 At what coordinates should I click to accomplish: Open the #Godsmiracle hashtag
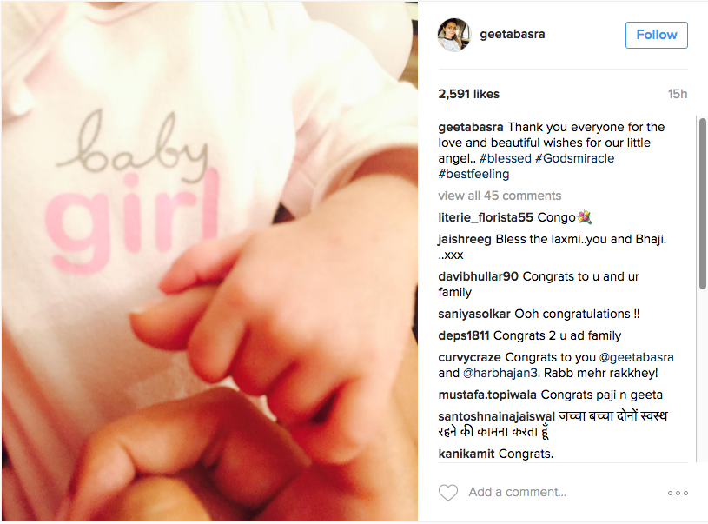574,158
